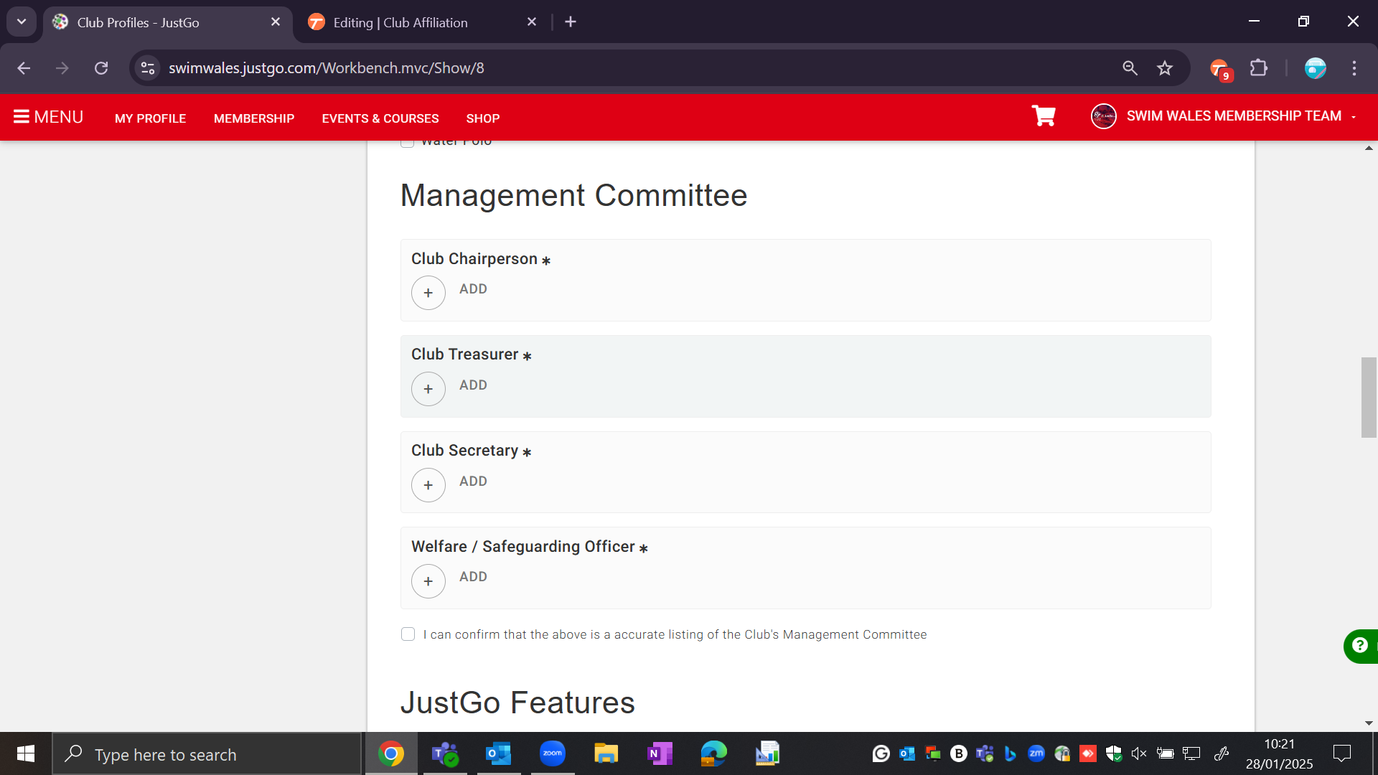The image size is (1378, 775).
Task: Focus the Windows taskbar search box
Action: [207, 754]
